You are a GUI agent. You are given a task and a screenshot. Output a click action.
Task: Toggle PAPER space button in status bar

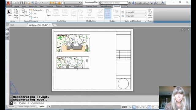click(x=125, y=107)
